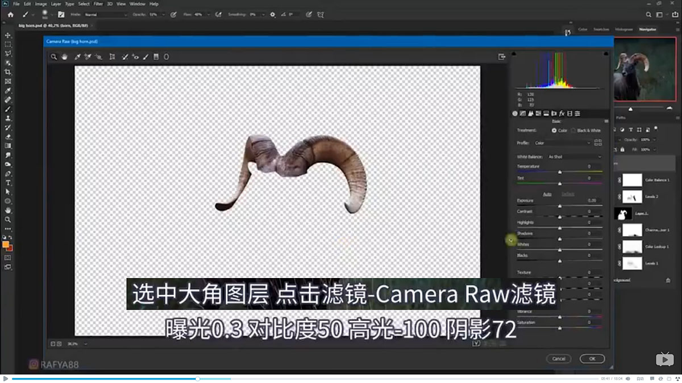Image resolution: width=682 pixels, height=383 pixels.
Task: Open the Filter menu
Action: pos(98,3)
